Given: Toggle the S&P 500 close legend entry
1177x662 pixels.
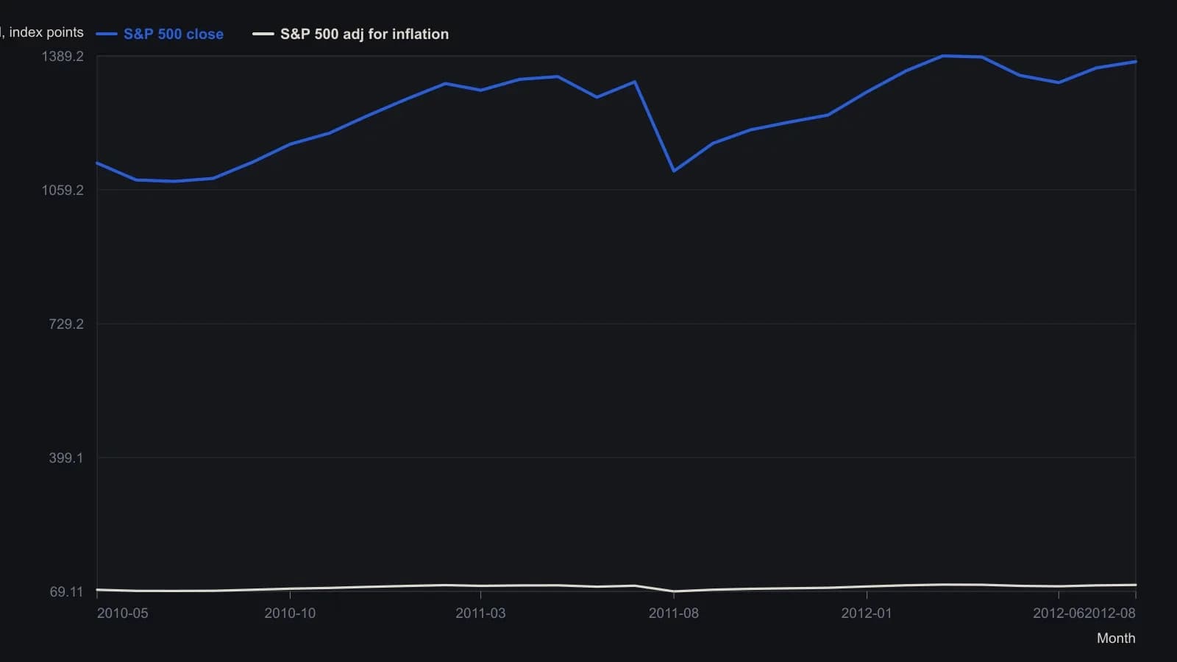Looking at the screenshot, I should pos(160,34).
